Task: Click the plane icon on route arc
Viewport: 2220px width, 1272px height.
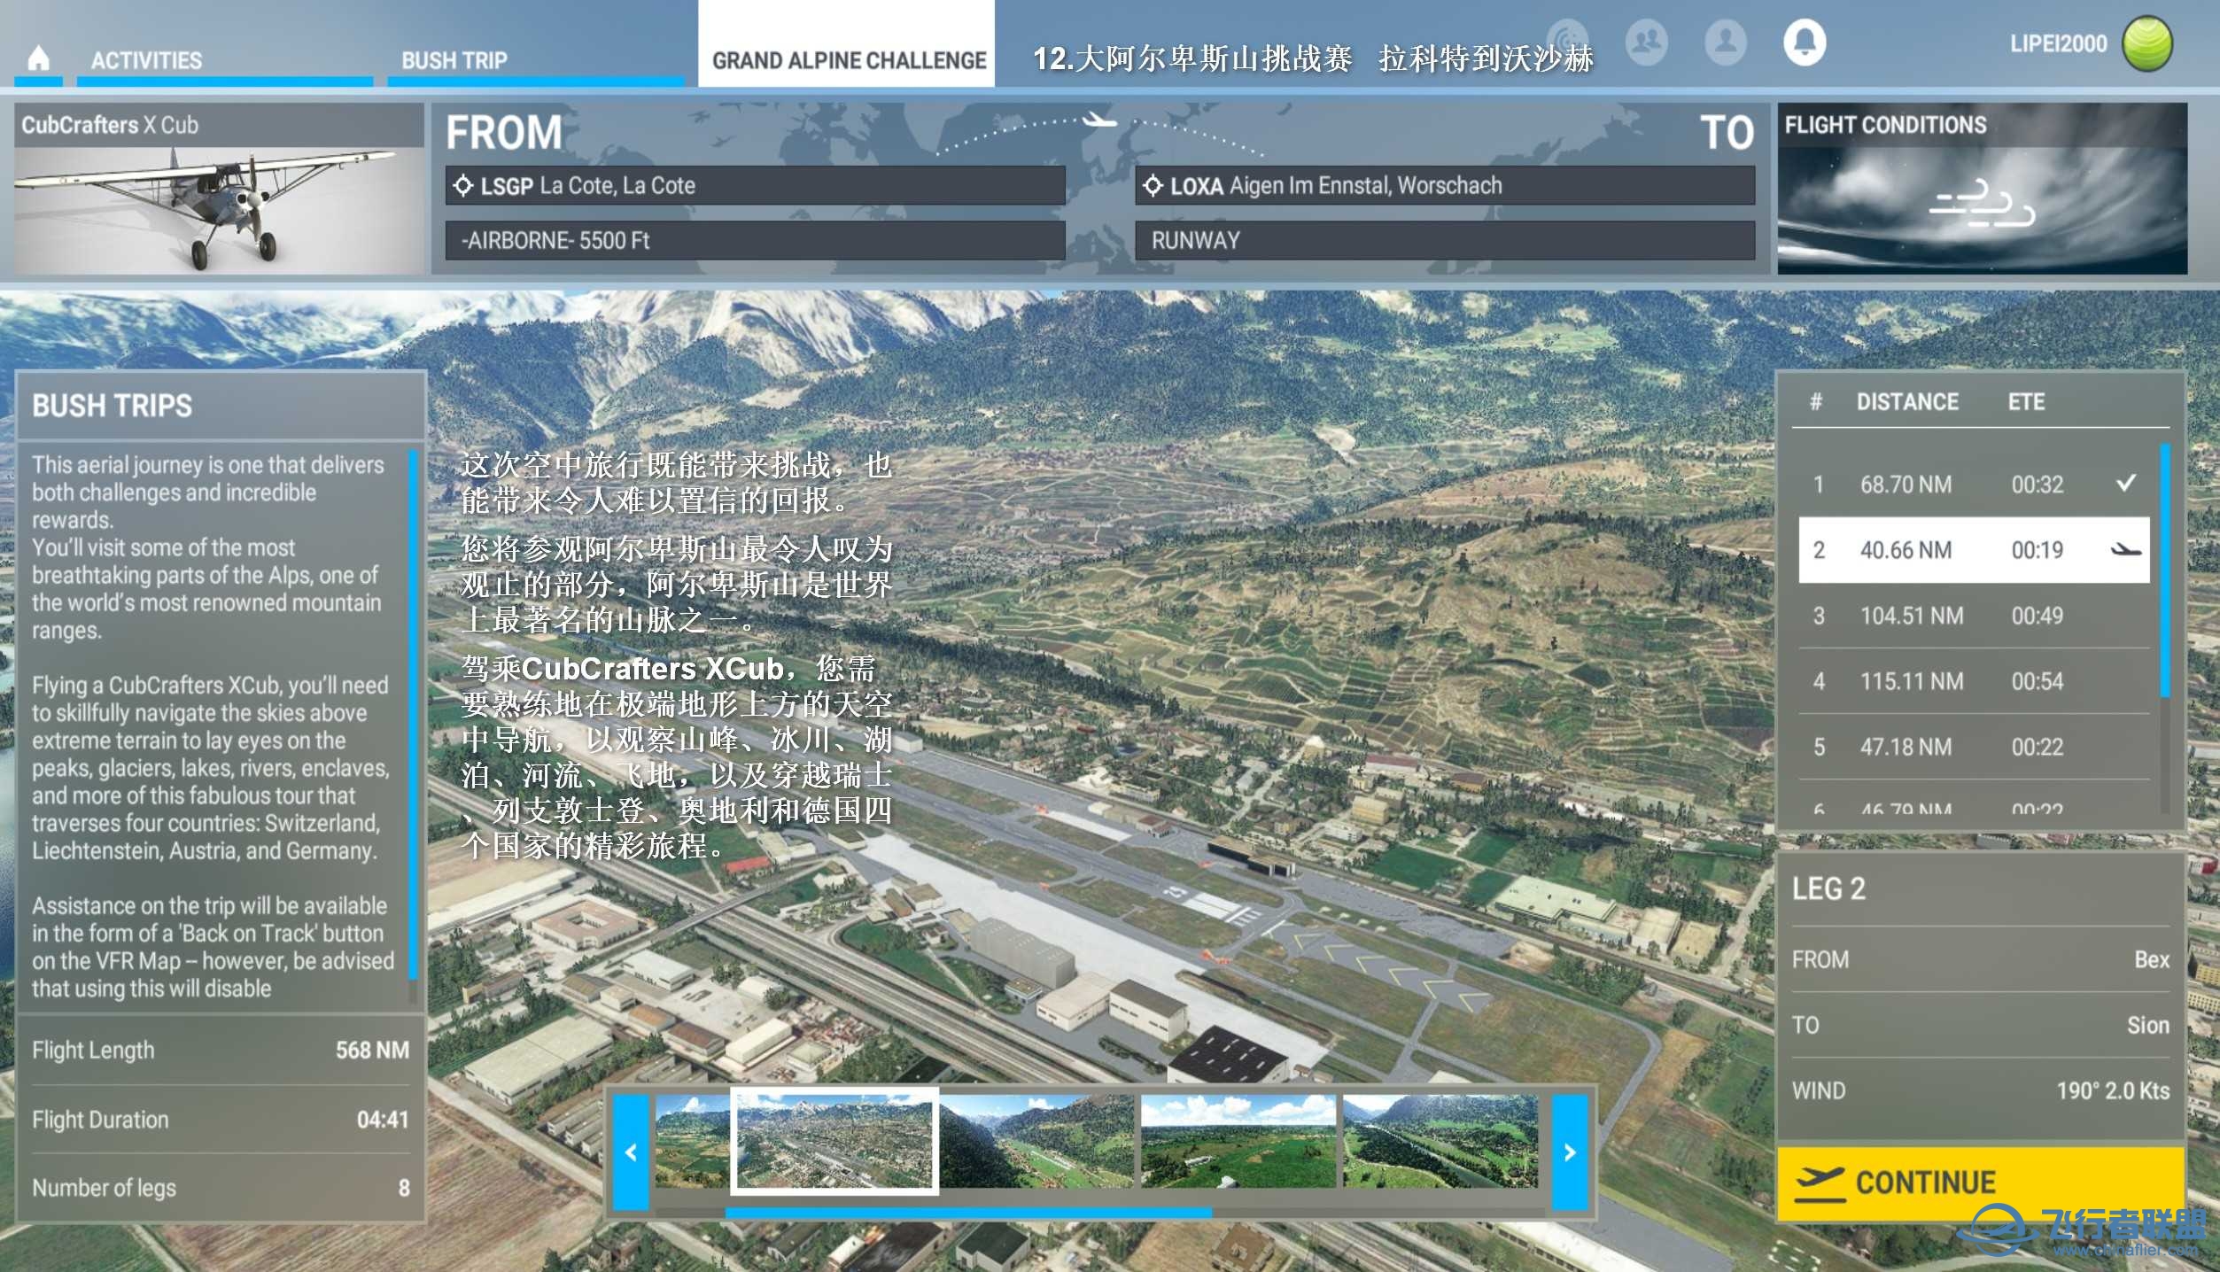Action: [x=1099, y=119]
